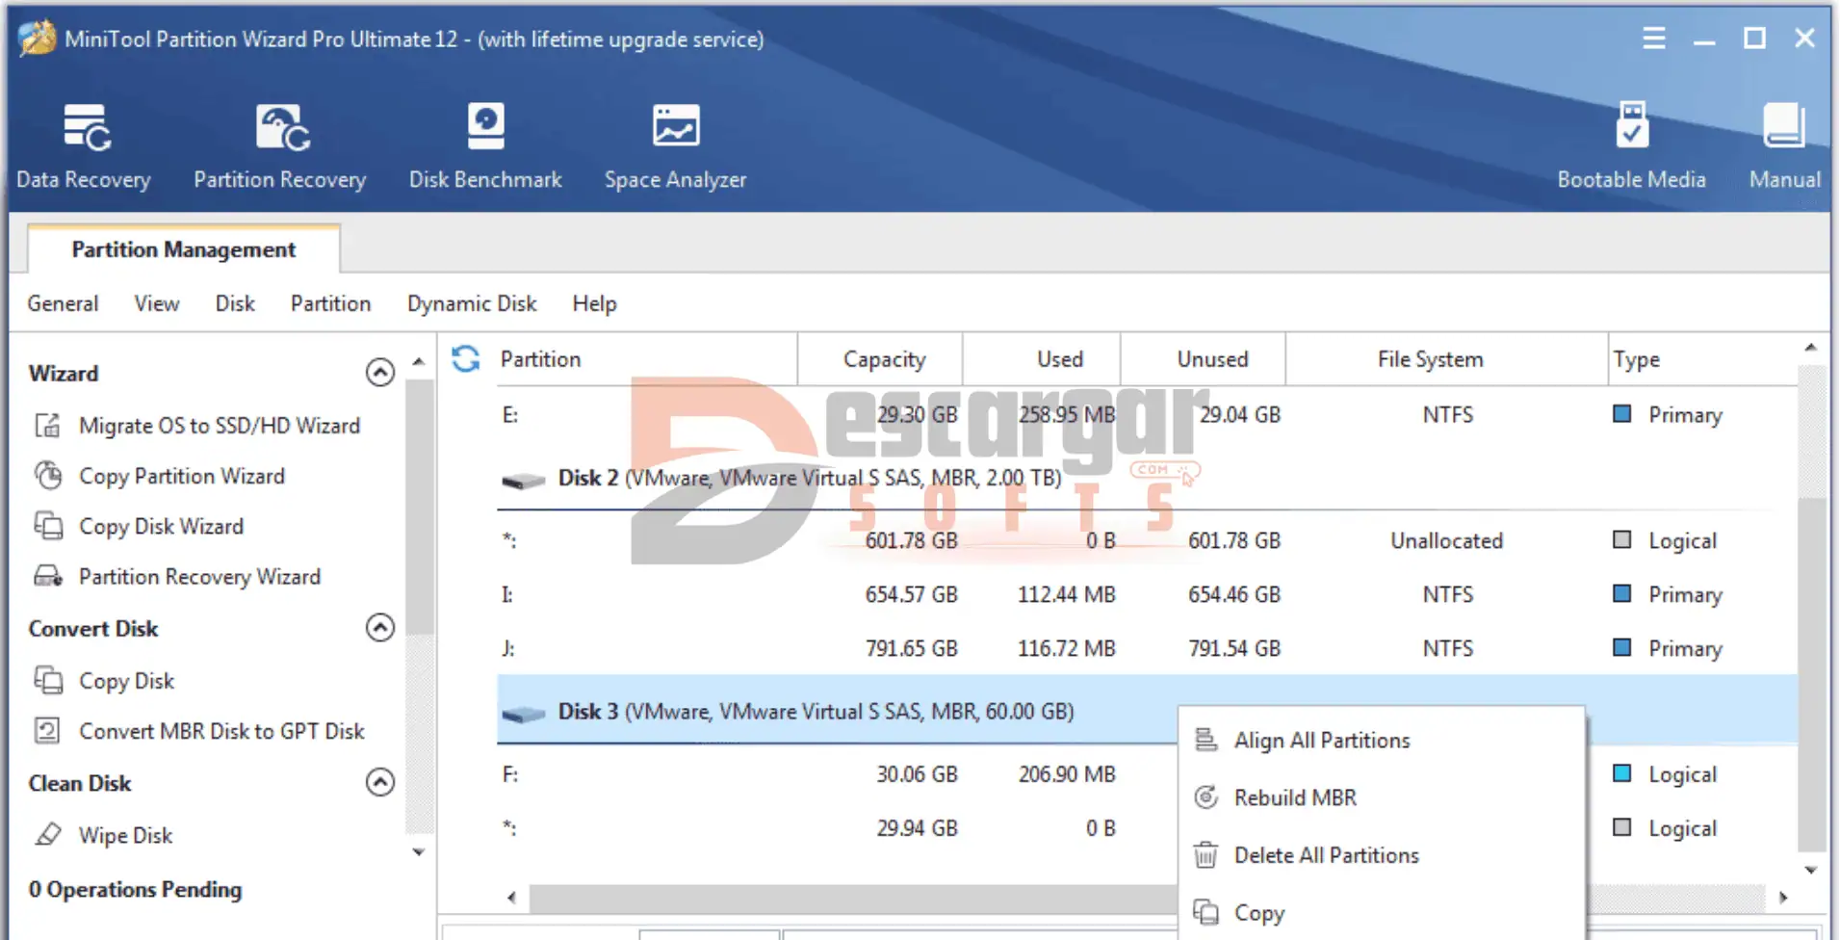
Task: Choose Rebuild MBR from context menu
Action: pyautogui.click(x=1295, y=797)
